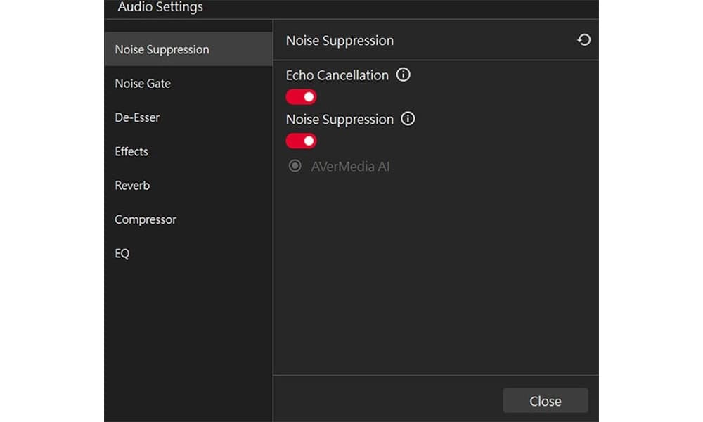Image resolution: width=703 pixels, height=422 pixels.
Task: Close the Audio Settings dialog
Action: tap(545, 400)
